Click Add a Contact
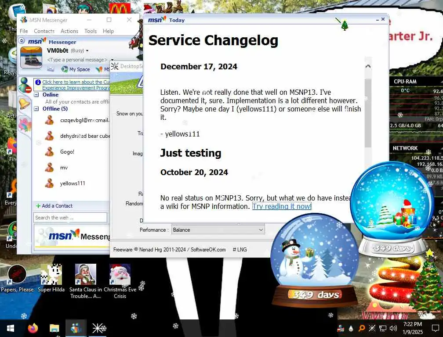Screen dimensions: 443x337 tap(54, 206)
